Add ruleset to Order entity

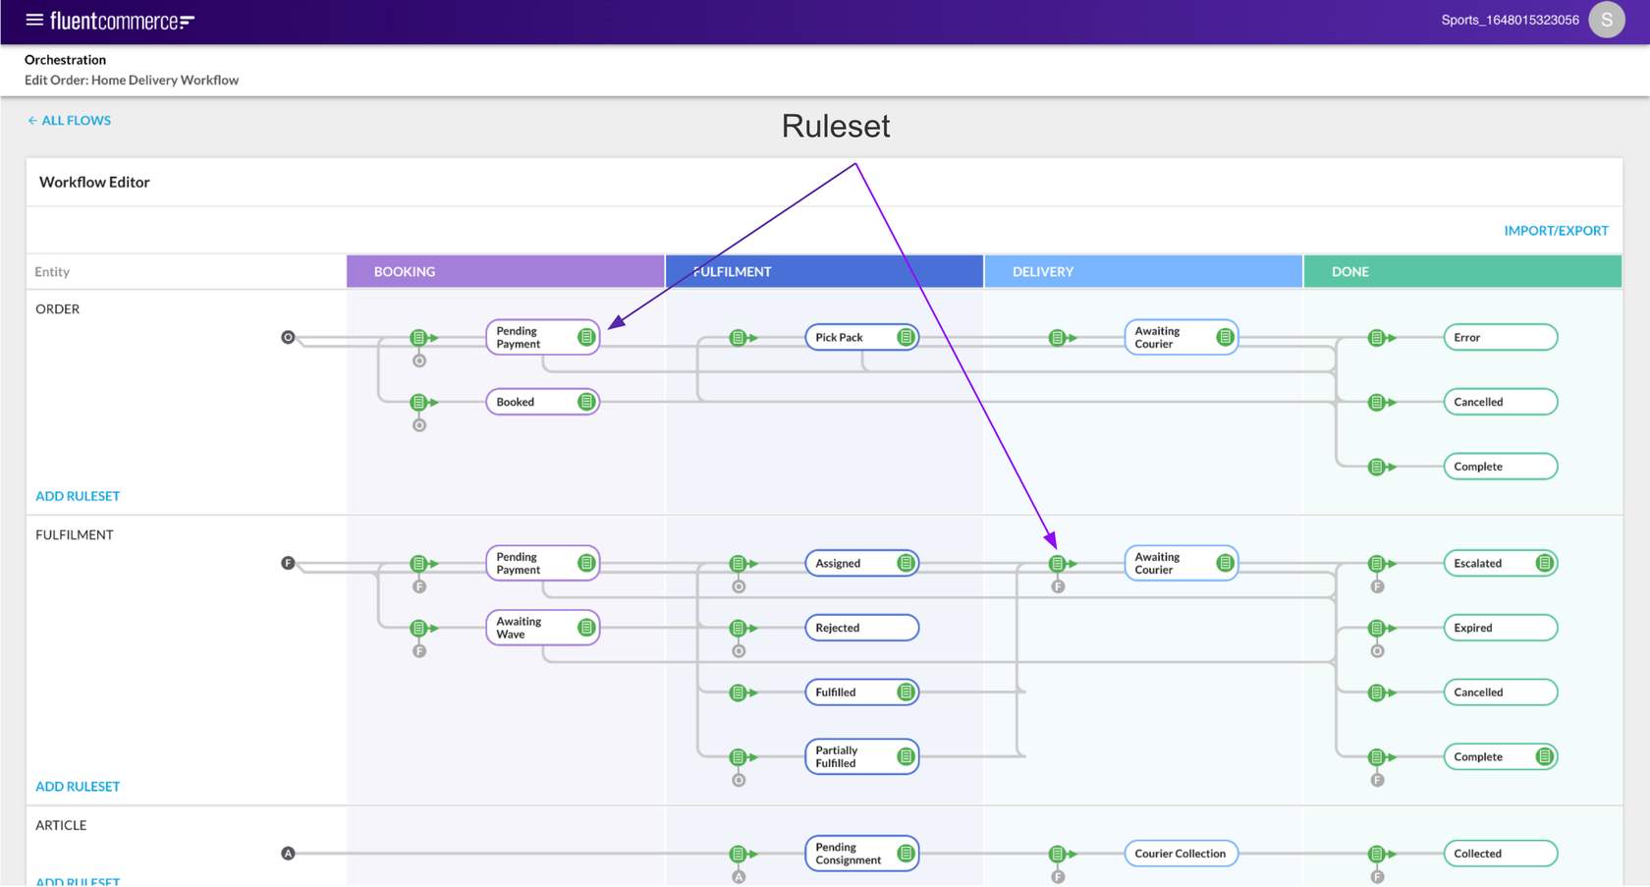[x=78, y=496]
